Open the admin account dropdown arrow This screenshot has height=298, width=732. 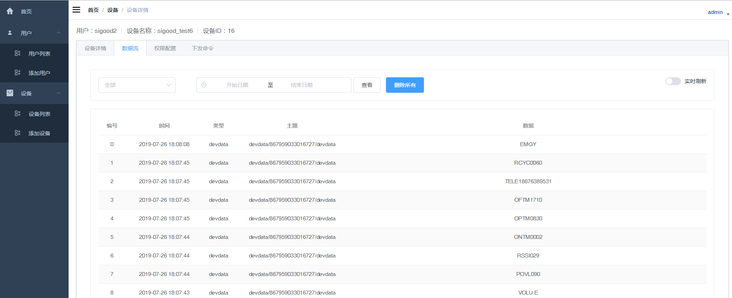(728, 14)
